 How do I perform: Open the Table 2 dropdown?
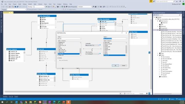[x=115, y=38]
